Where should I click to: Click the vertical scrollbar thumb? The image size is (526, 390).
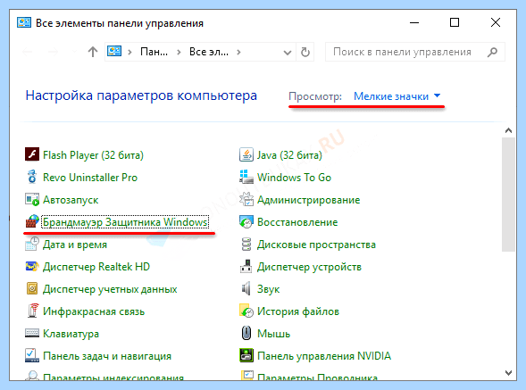click(508, 195)
